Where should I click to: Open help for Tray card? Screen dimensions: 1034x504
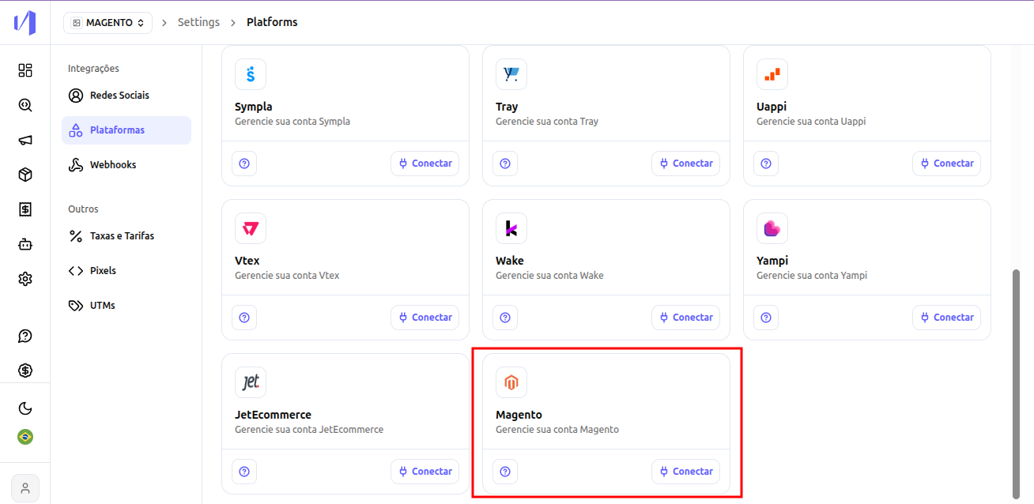tap(505, 164)
